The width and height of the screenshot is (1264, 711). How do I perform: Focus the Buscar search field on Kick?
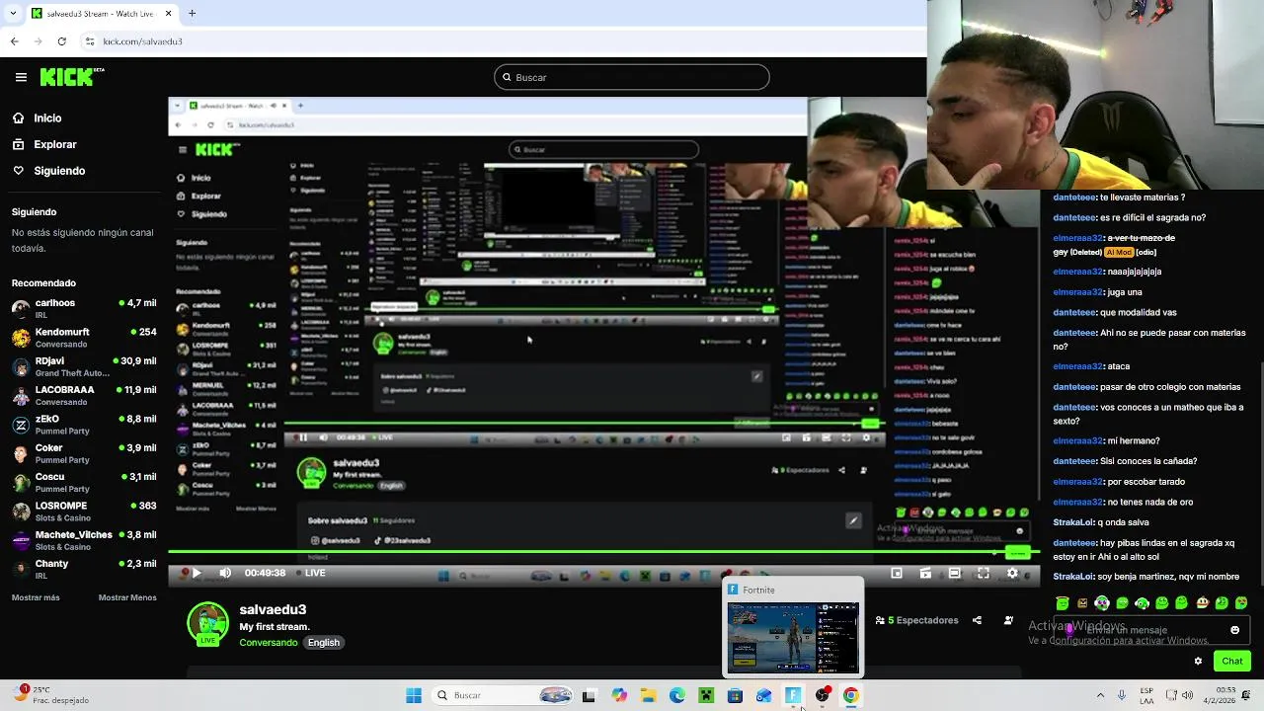click(632, 77)
